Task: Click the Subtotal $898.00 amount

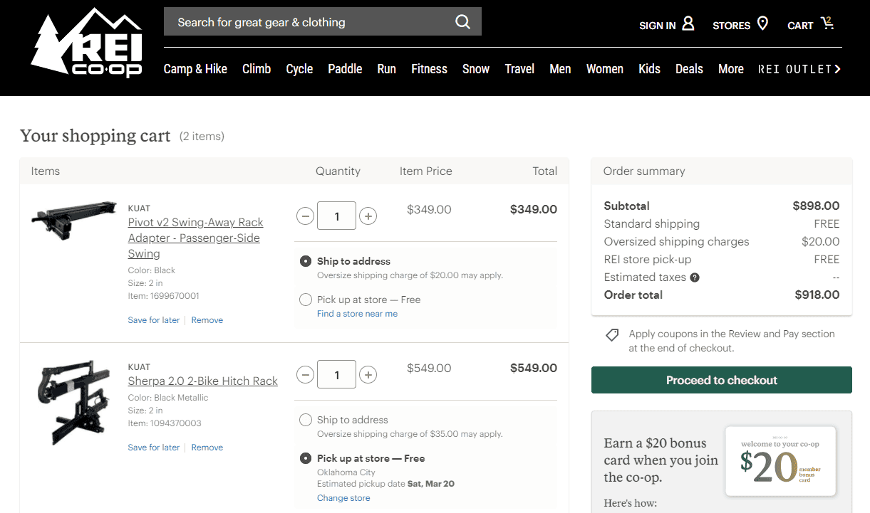Action: click(817, 206)
